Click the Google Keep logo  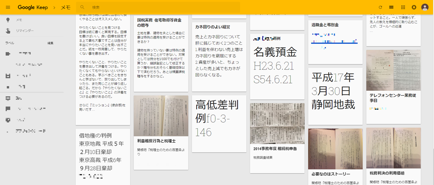pos(33,8)
